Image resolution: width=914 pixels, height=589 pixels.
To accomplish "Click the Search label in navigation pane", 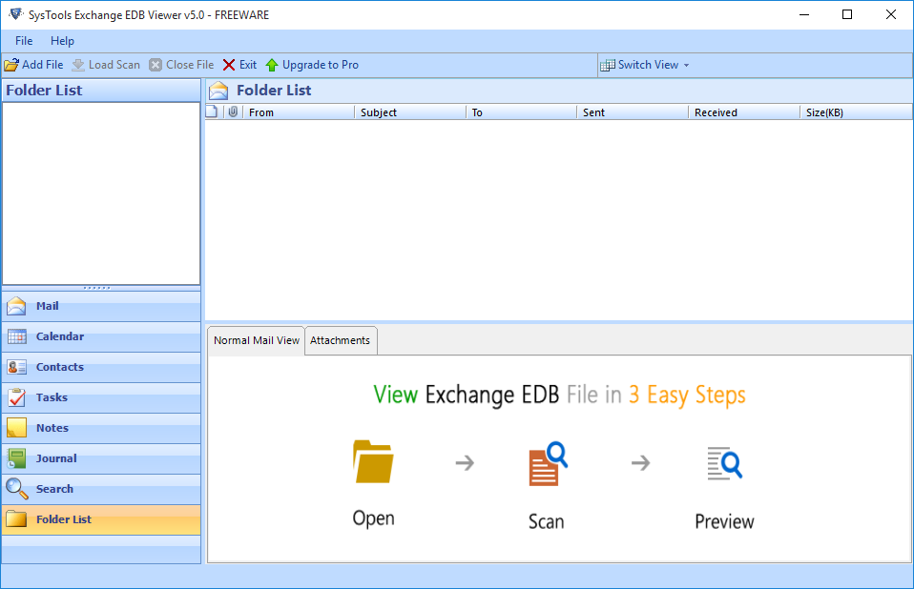I will click(54, 489).
